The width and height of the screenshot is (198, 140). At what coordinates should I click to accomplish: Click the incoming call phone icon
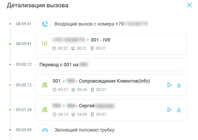[x=45, y=24]
